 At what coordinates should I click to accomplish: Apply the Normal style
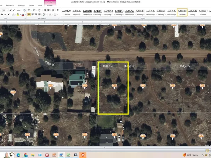(182, 12)
